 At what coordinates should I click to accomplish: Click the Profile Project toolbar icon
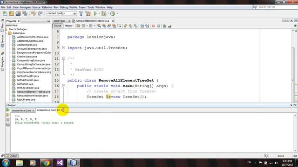coord(113,13)
